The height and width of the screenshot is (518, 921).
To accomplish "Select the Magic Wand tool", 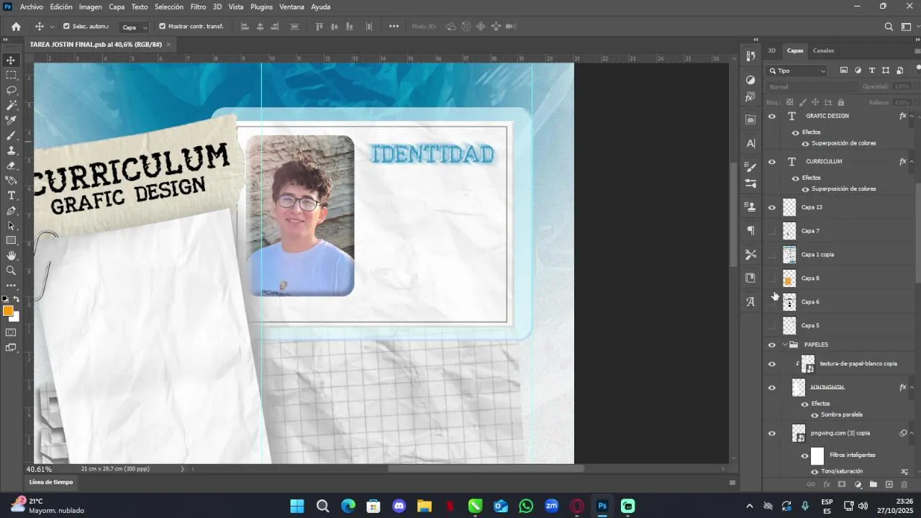I will pos(11,105).
